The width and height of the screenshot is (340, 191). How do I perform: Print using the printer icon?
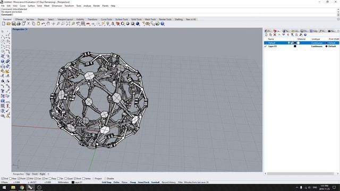19,24
